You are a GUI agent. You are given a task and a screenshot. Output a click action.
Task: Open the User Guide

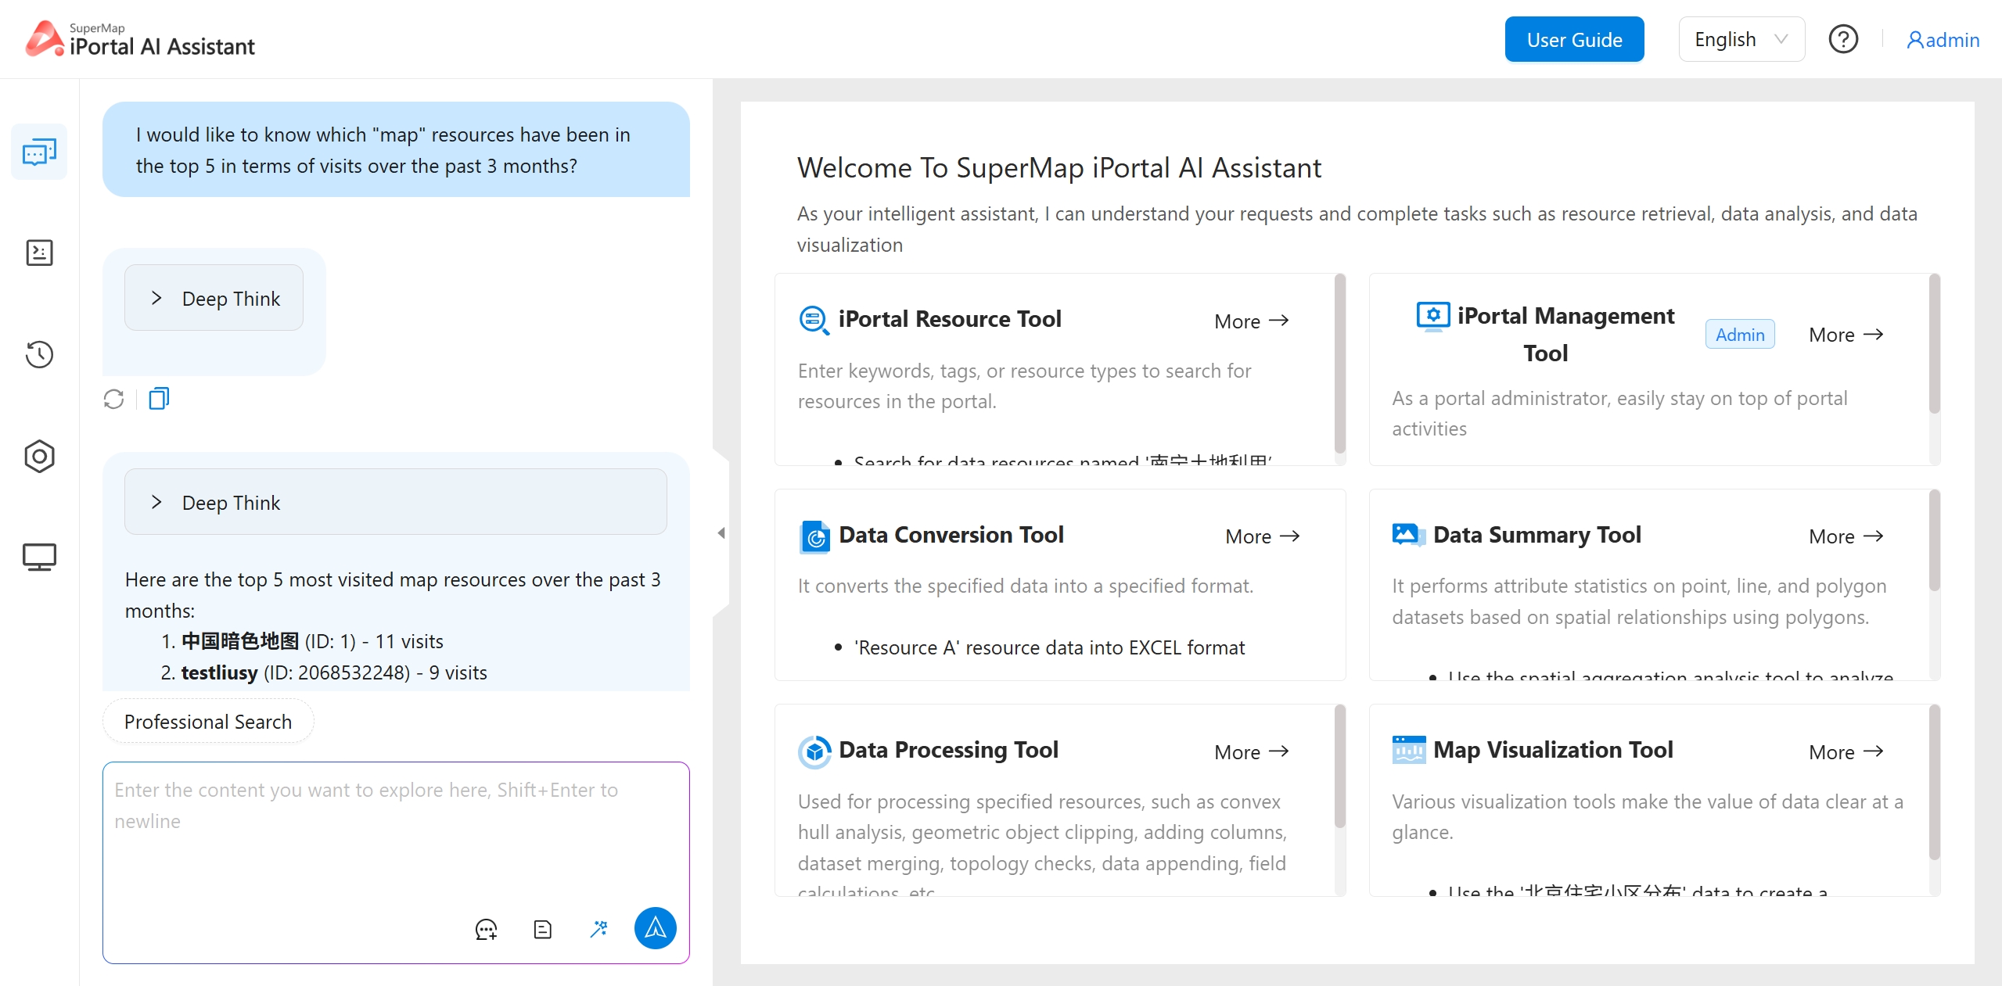tap(1574, 39)
